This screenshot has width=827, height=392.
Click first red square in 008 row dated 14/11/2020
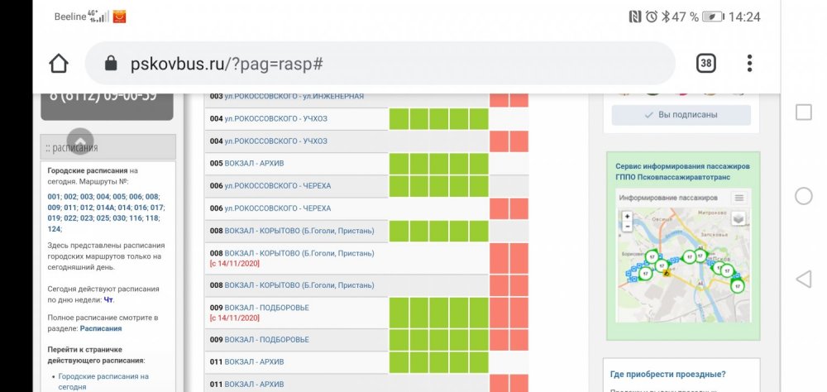pos(499,258)
